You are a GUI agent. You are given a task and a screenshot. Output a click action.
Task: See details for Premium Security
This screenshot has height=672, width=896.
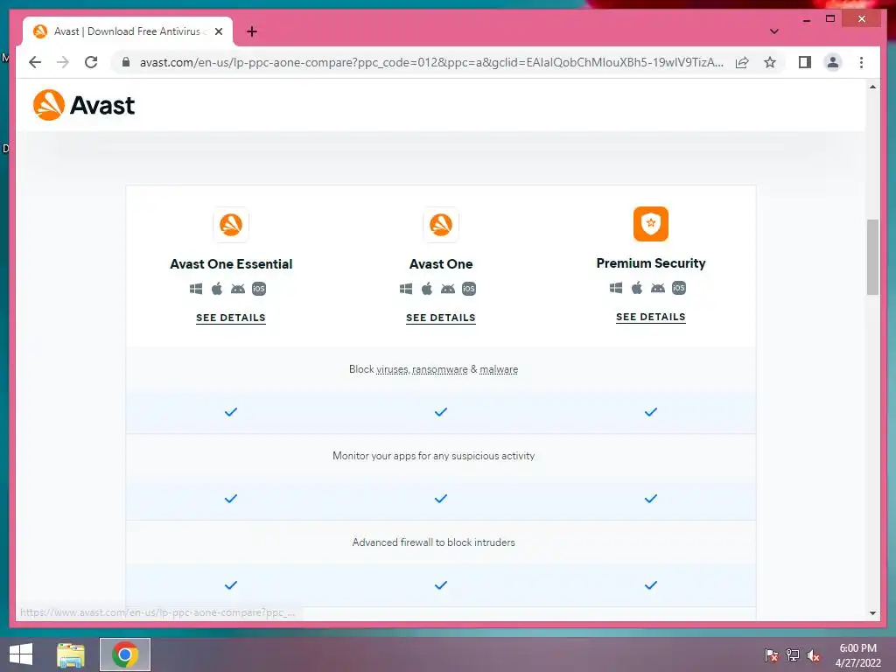click(x=651, y=317)
